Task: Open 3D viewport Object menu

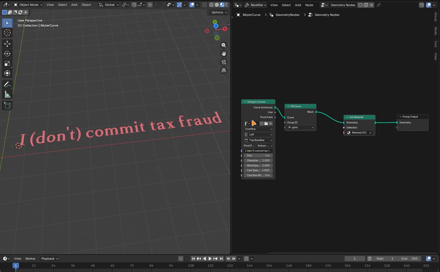Action: click(86, 5)
